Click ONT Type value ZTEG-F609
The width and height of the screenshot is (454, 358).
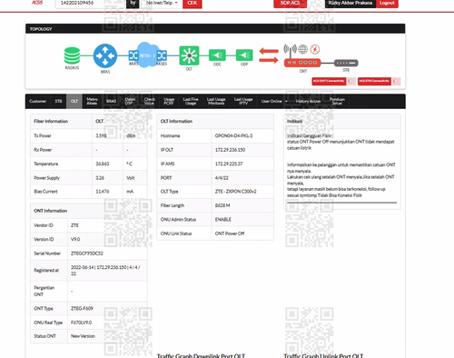pos(82,308)
